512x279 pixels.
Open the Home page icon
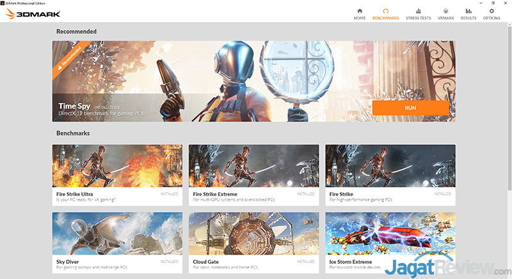pyautogui.click(x=360, y=11)
